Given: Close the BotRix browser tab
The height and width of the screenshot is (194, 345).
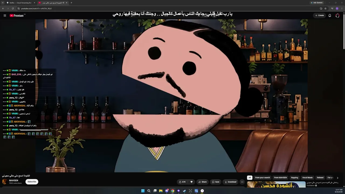Looking at the screenshot, I should tap(34, 3).
